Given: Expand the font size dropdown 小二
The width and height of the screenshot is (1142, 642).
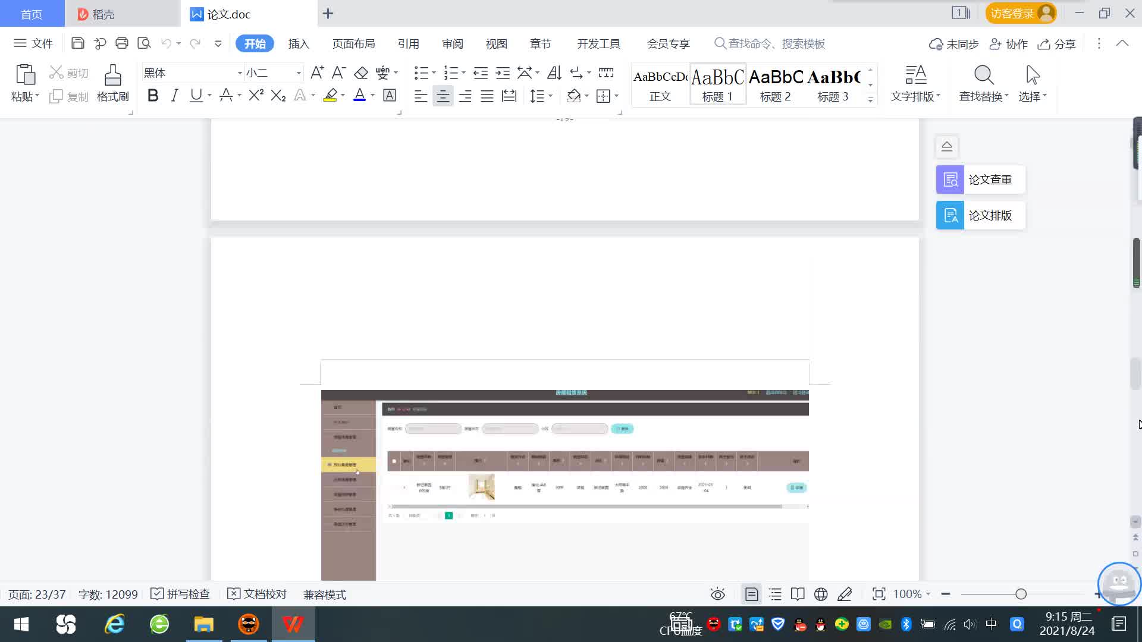Looking at the screenshot, I should pos(299,73).
